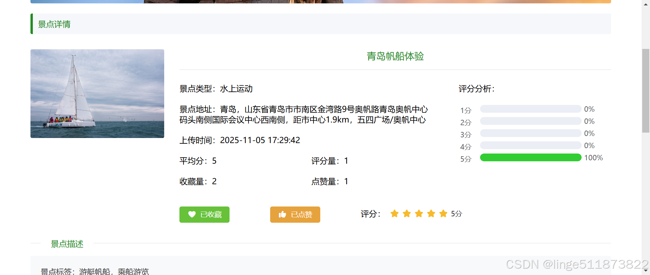Click the 平均分：5 value

click(x=198, y=161)
